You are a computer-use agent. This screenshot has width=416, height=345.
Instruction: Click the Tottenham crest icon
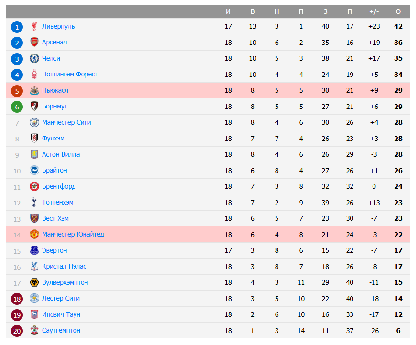pos(34,203)
